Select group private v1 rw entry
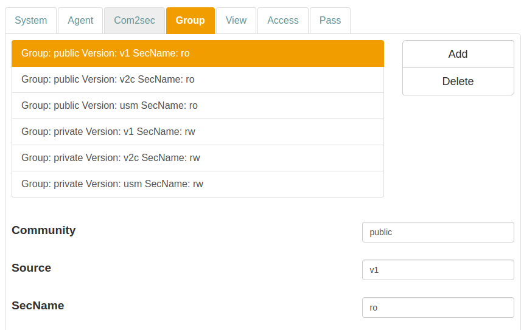This screenshot has width=521, height=330. 197,132
